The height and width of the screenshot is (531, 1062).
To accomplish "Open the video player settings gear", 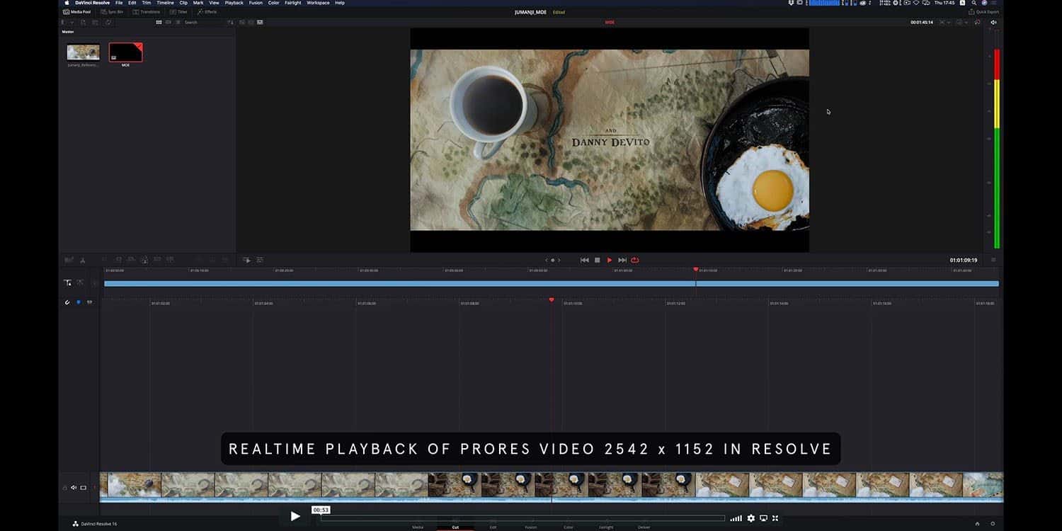I will click(x=751, y=518).
